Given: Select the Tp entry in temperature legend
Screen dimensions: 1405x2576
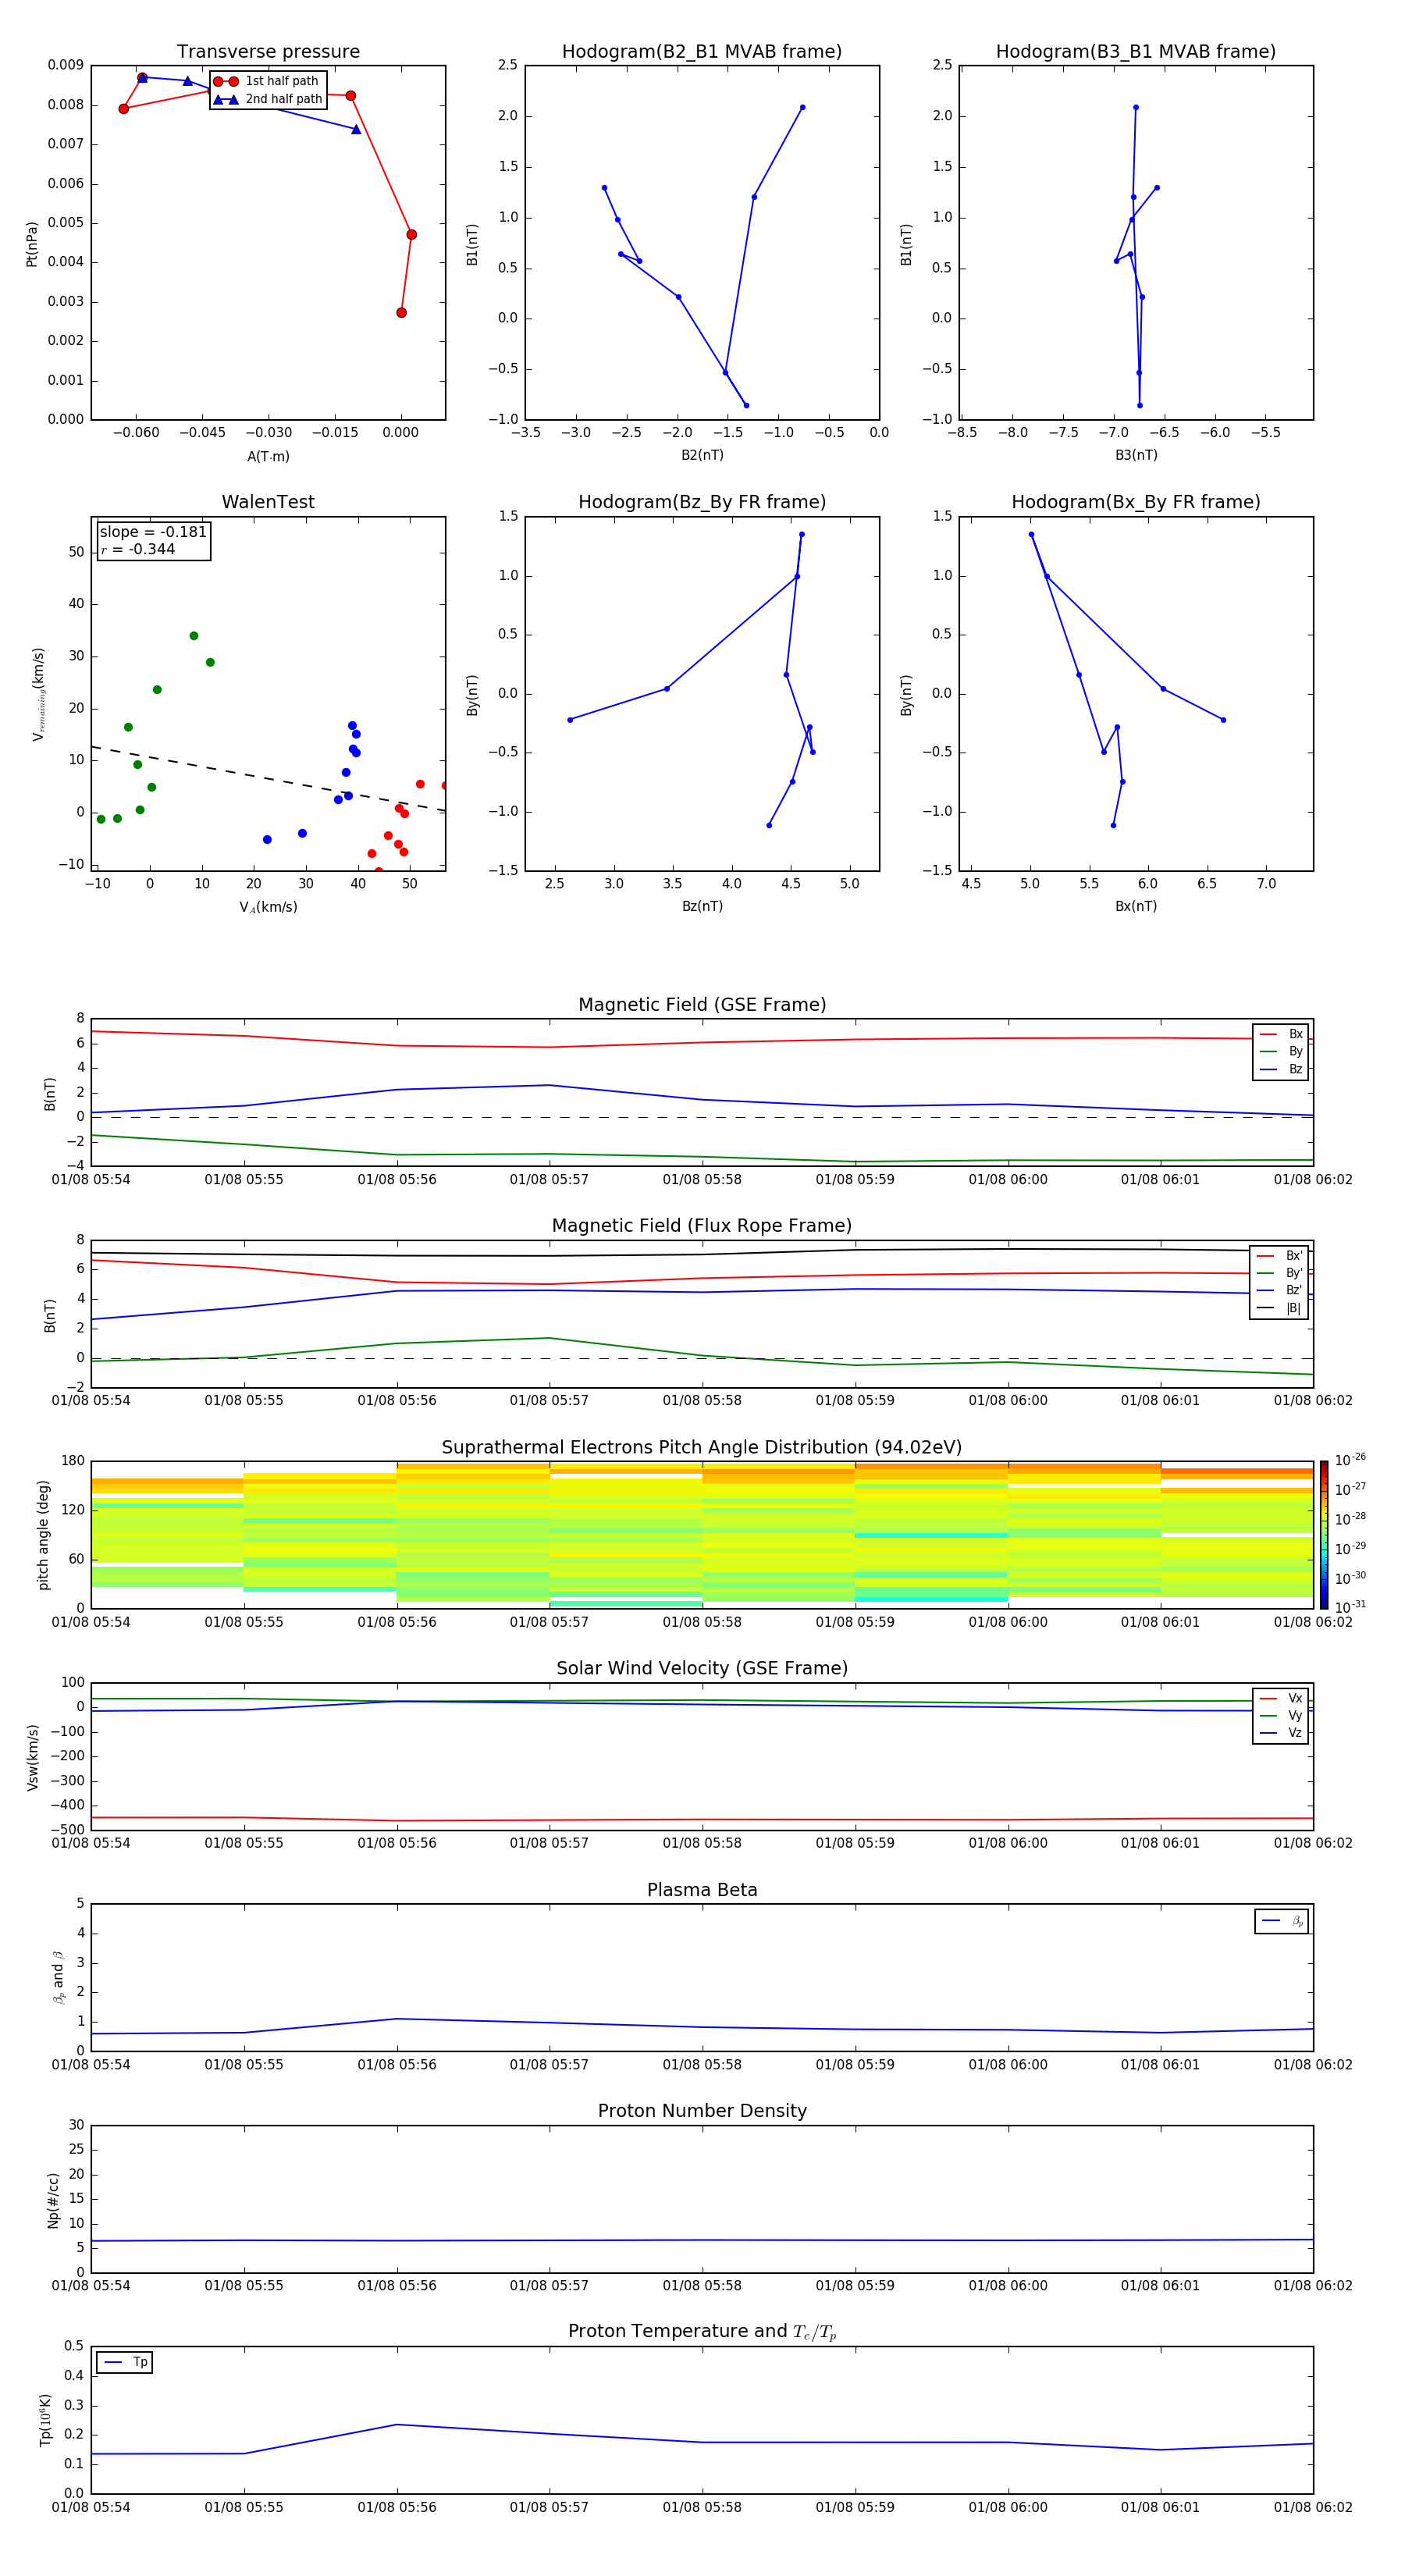Looking at the screenshot, I should click(125, 2362).
